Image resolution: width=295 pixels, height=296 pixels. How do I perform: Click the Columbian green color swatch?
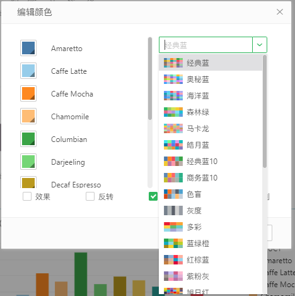(28, 139)
